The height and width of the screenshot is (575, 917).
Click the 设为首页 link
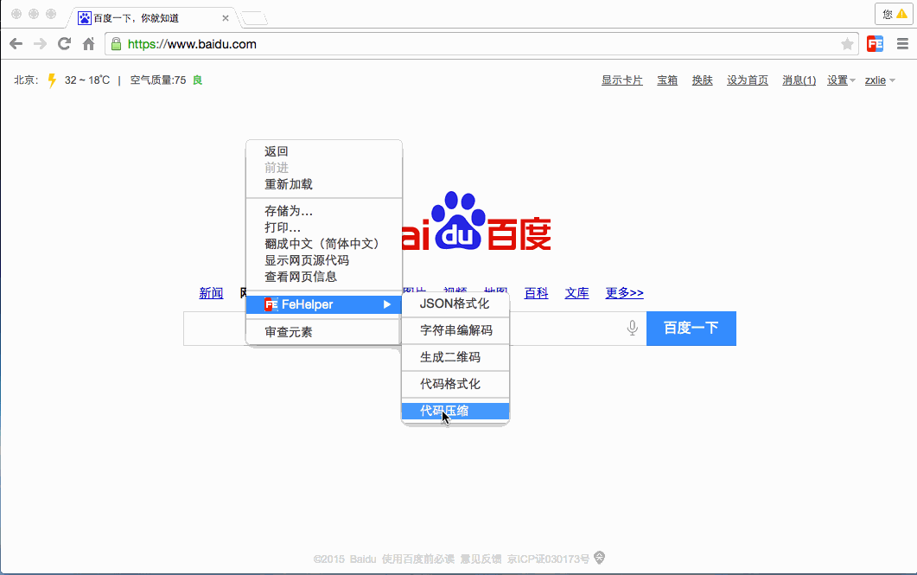pos(748,80)
